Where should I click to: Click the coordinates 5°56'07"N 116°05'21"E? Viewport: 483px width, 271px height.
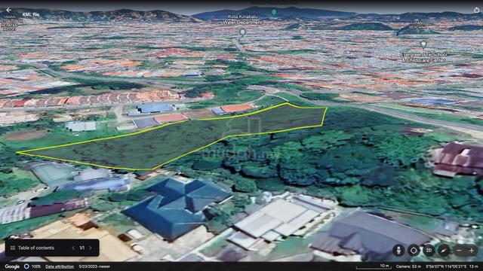[446, 266]
